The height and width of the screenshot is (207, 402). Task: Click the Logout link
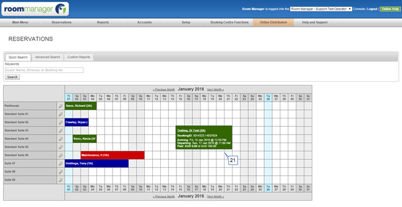click(x=372, y=9)
